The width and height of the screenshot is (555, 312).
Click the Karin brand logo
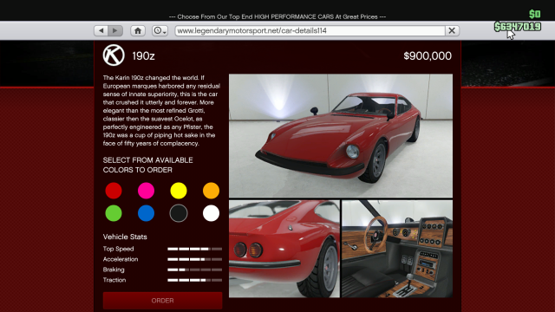click(114, 55)
